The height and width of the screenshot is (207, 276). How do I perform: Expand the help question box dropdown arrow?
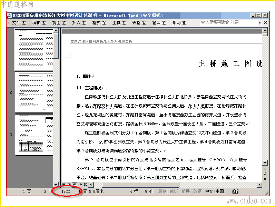point(259,23)
